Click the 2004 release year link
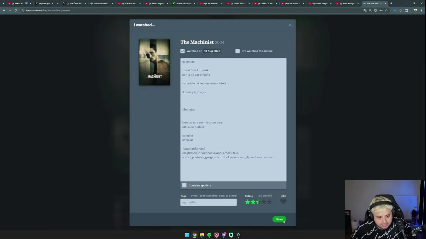 click(x=219, y=42)
